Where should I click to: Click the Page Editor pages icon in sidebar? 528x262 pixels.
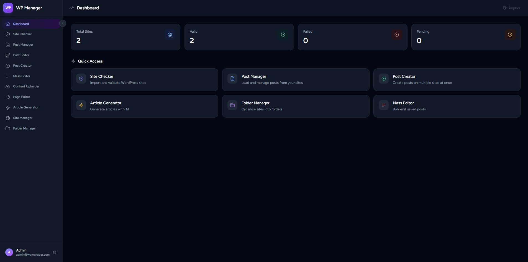[x=8, y=97]
